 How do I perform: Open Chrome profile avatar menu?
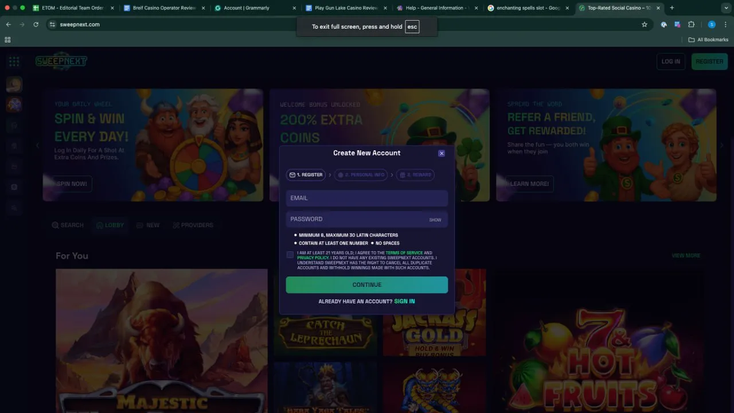(712, 25)
